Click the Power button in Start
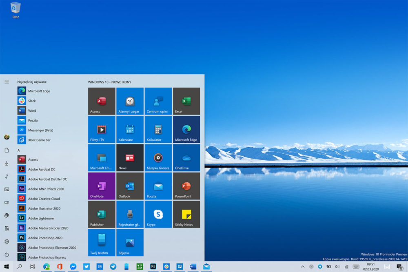The width and height of the screenshot is (408, 272). pyautogui.click(x=7, y=254)
